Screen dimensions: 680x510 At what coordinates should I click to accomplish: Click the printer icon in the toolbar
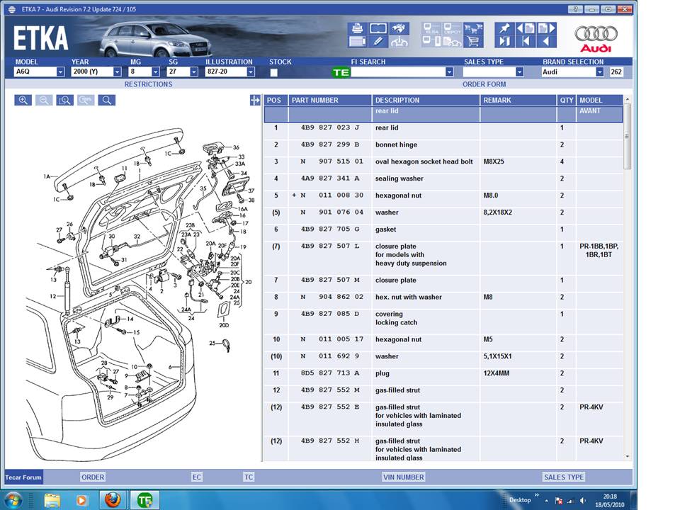pos(357,28)
